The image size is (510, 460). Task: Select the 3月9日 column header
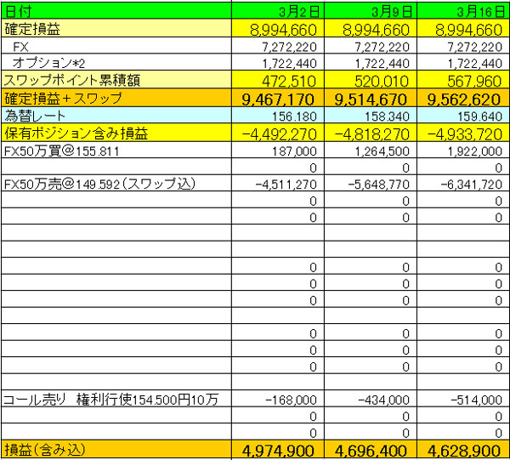pyautogui.click(x=394, y=12)
